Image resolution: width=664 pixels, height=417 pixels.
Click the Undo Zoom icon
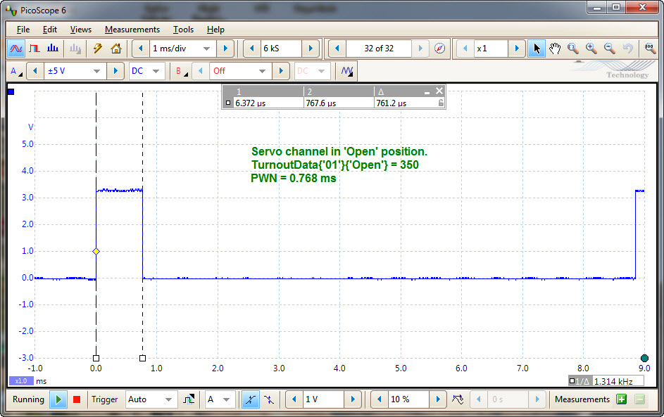627,49
